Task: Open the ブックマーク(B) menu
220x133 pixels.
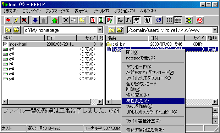Action: pos(57,11)
